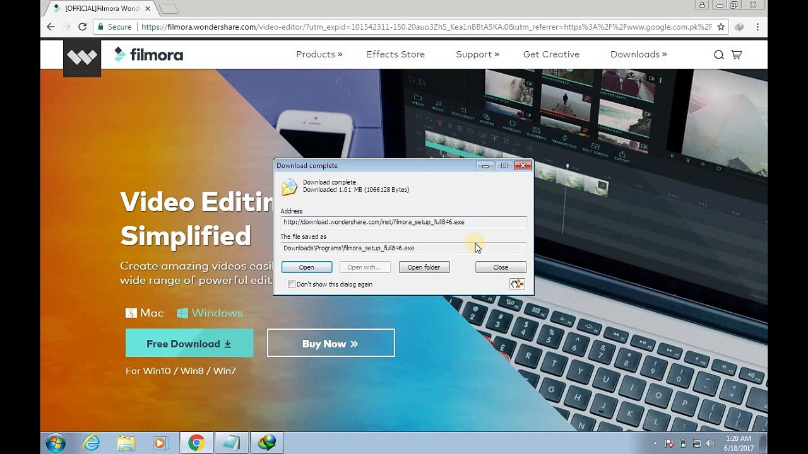Click the Free Download button

(x=189, y=343)
